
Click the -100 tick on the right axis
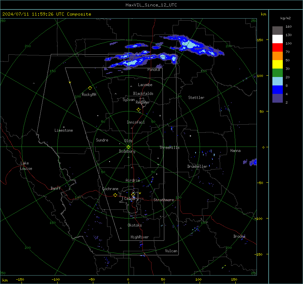coord(259,218)
